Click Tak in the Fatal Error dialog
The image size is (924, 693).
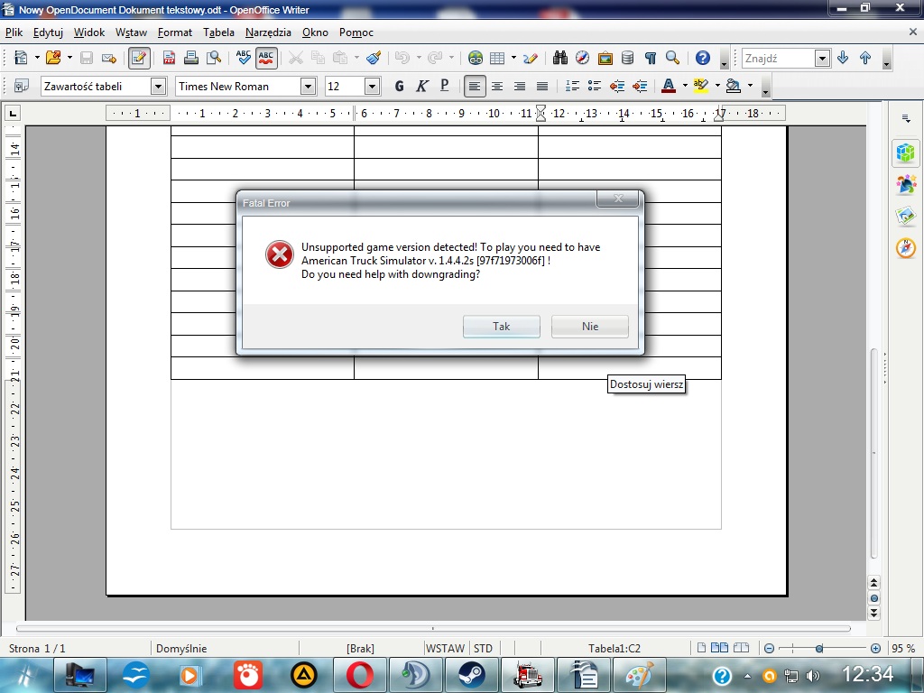(x=501, y=326)
